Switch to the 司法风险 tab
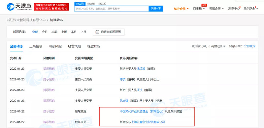The image size is (264, 128). (55, 46)
